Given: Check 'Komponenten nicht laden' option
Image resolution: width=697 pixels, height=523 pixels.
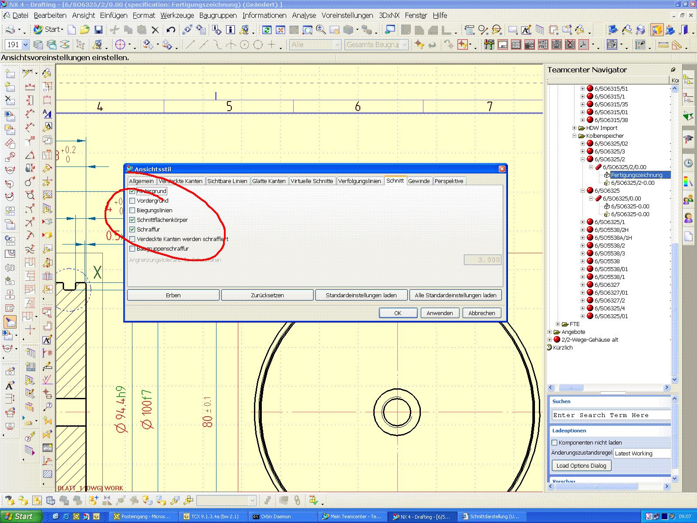Looking at the screenshot, I should [555, 442].
